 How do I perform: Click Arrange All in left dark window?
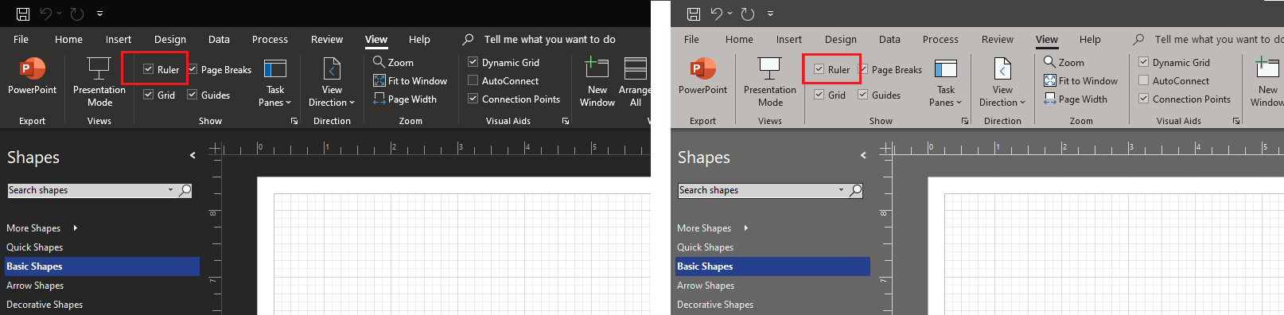point(635,81)
